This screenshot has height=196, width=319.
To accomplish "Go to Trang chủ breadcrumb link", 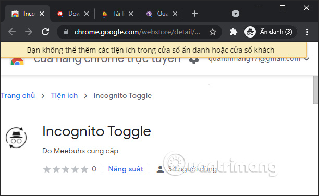I will pos(18,95).
